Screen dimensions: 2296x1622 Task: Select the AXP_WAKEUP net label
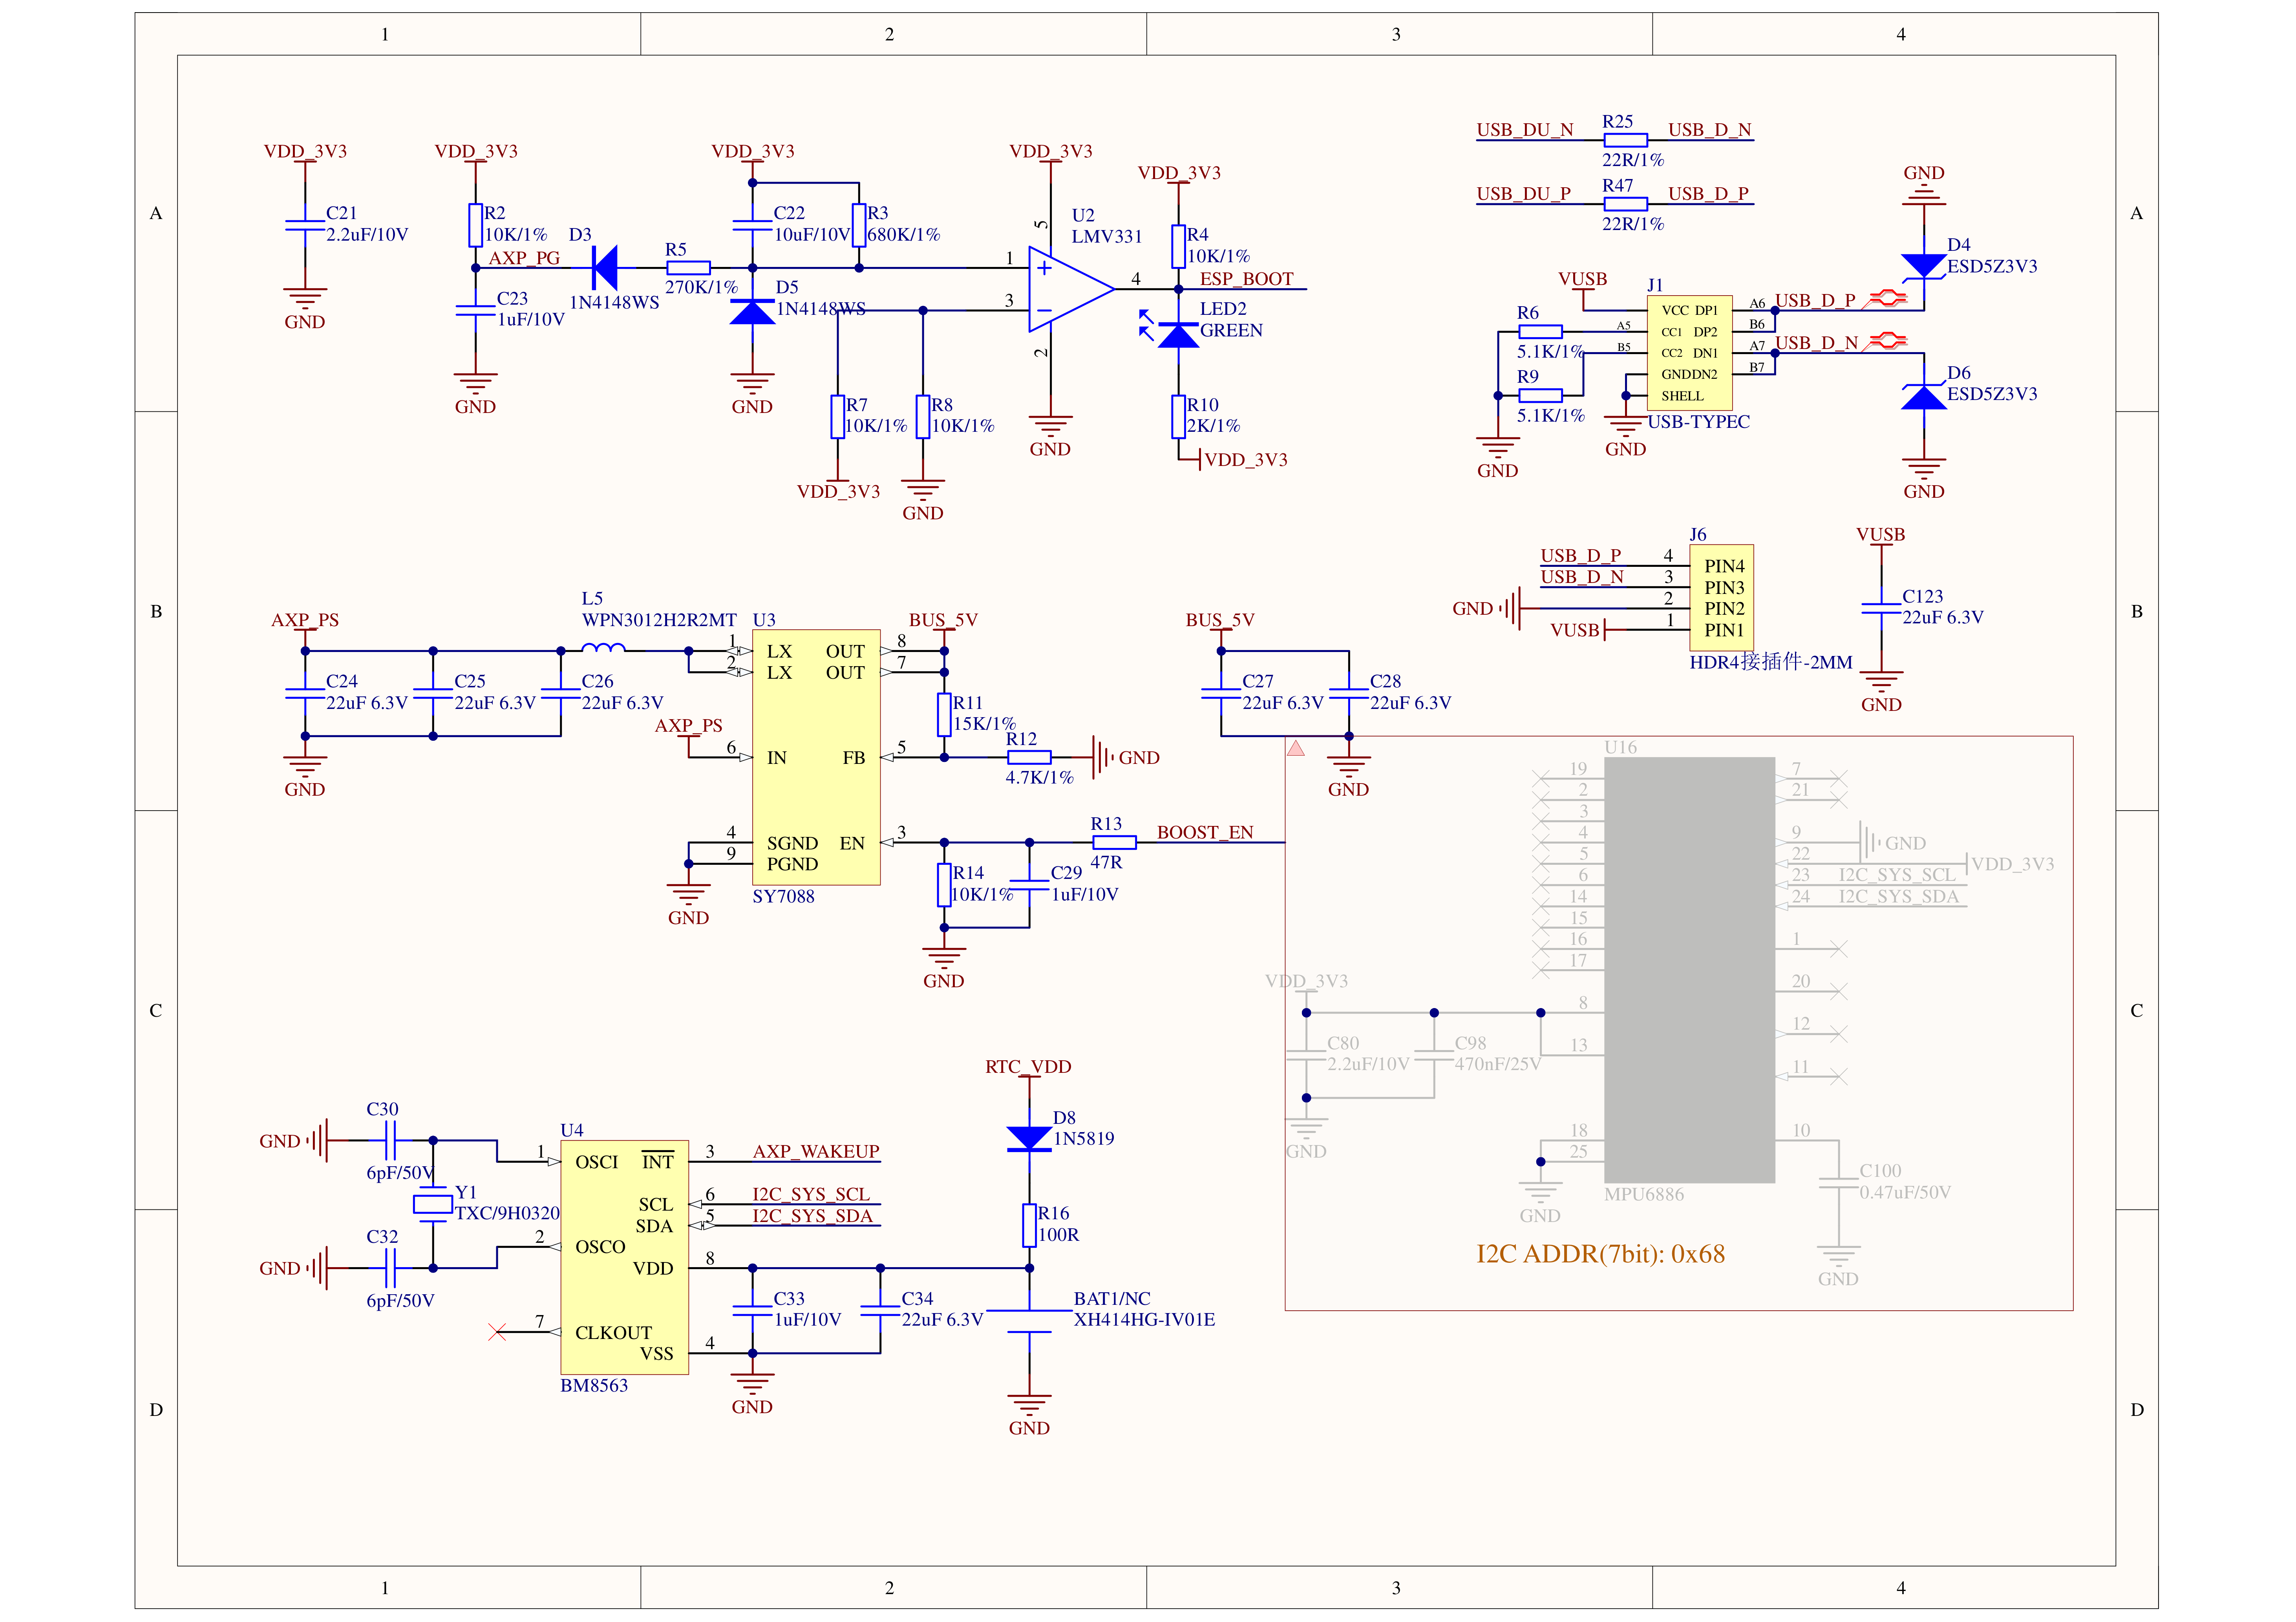pyautogui.click(x=816, y=1151)
